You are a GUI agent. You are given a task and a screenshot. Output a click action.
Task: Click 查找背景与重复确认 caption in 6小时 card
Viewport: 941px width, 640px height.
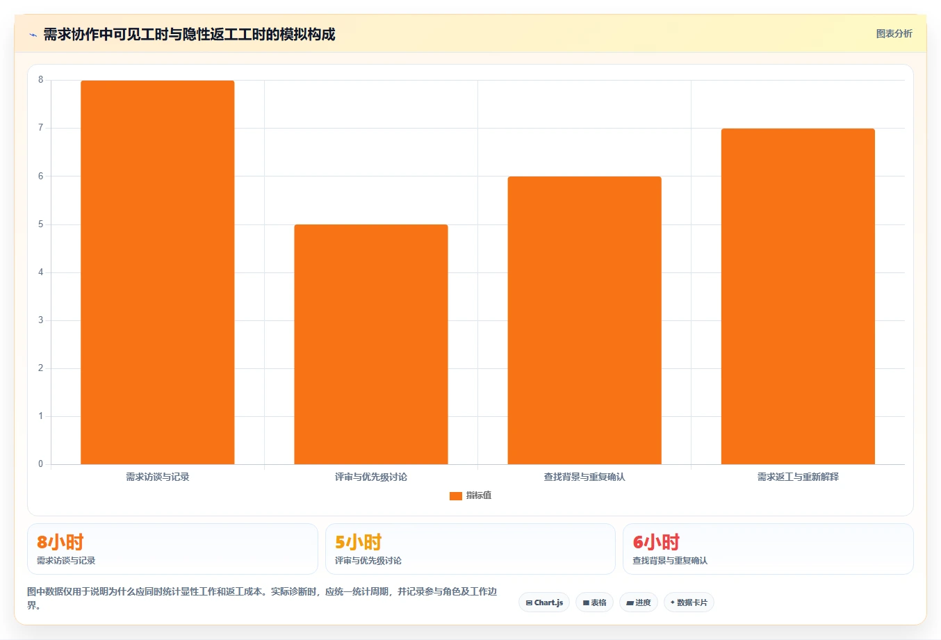[670, 561]
